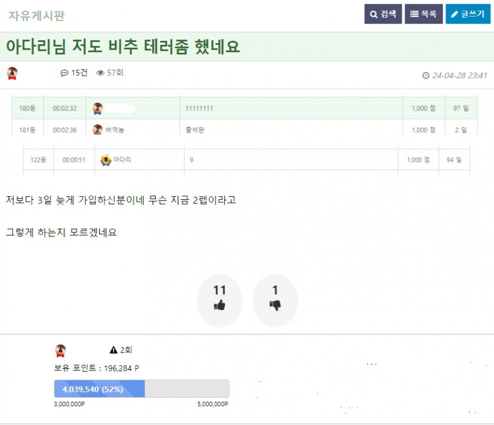Click the 보유 포인트 : 196,284 P text
This screenshot has height=425, width=494.
point(96,368)
